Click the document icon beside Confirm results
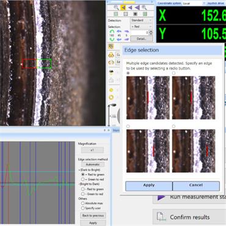This screenshot has width=226, height=226. 161,216
